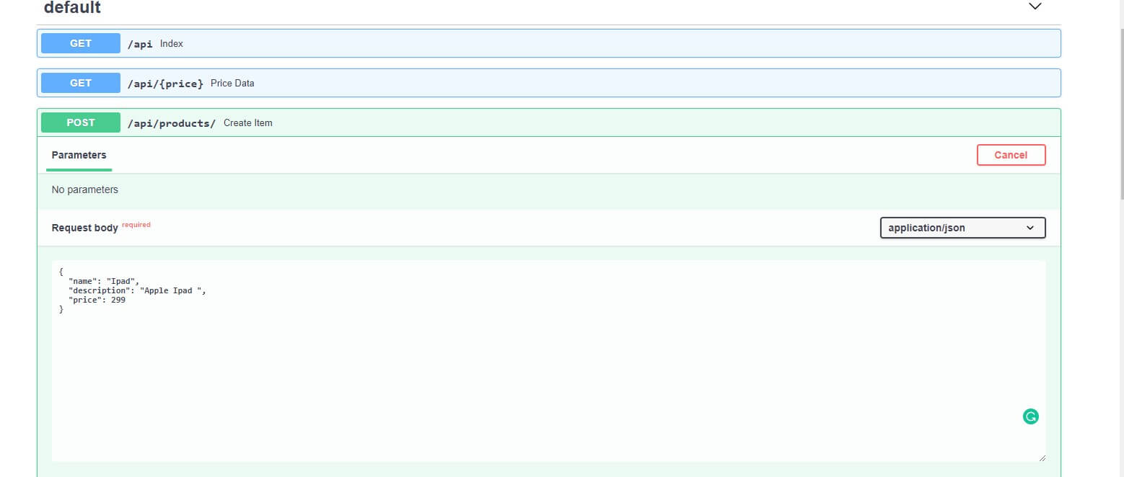Click the textarea resize handle corner

[1041, 458]
